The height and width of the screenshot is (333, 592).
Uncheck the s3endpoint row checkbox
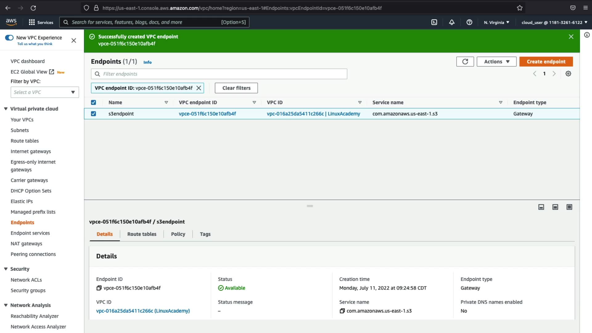tap(93, 114)
